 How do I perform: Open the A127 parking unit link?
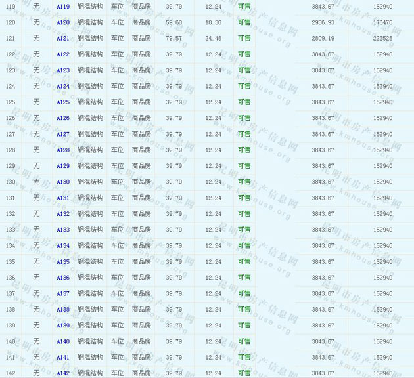[63, 134]
